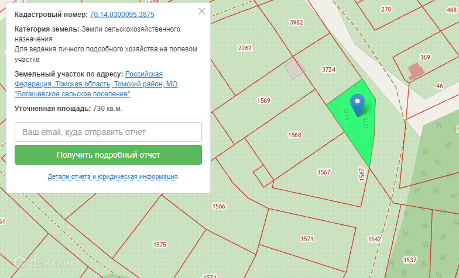Select parcel labeled 1566 on map
Viewport: 459px width, 278px height.
(219, 206)
